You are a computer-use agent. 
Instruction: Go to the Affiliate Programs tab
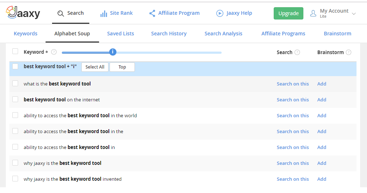(x=283, y=34)
